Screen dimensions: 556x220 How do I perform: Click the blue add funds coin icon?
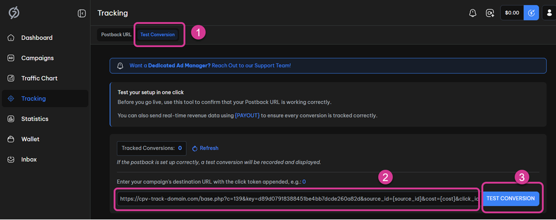click(x=531, y=13)
